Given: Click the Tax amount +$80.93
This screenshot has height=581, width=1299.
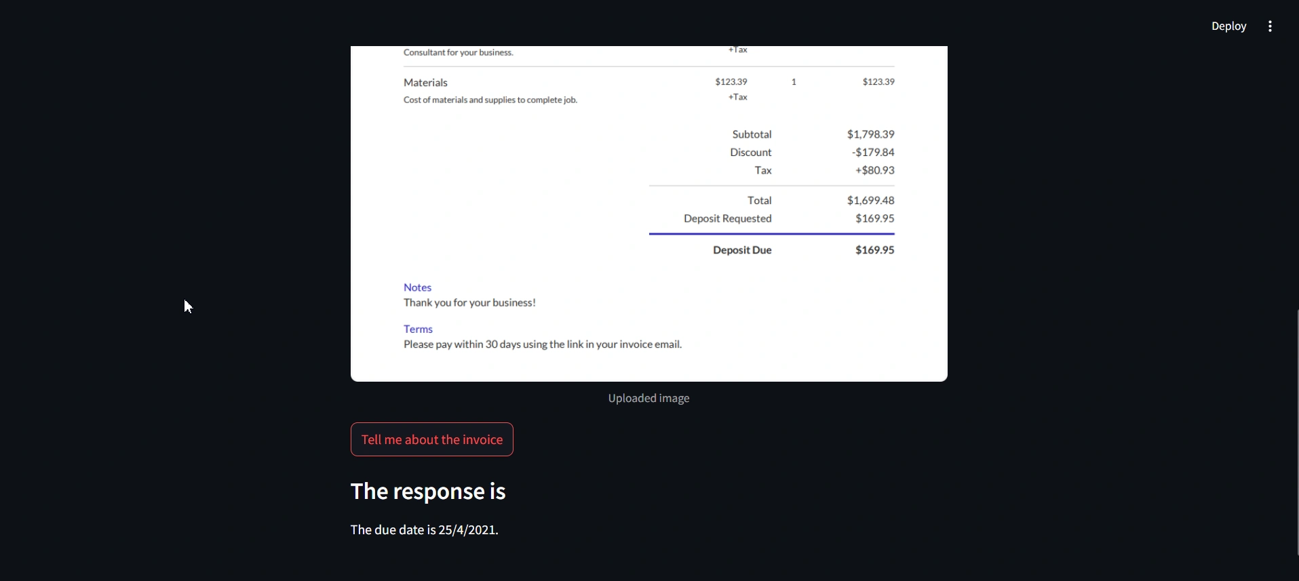Looking at the screenshot, I should click(874, 171).
